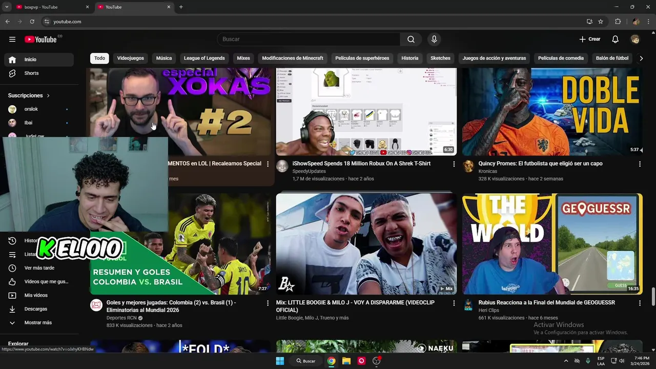Select Juegos de acción y aventuras chip
The image size is (656, 369).
pyautogui.click(x=494, y=58)
